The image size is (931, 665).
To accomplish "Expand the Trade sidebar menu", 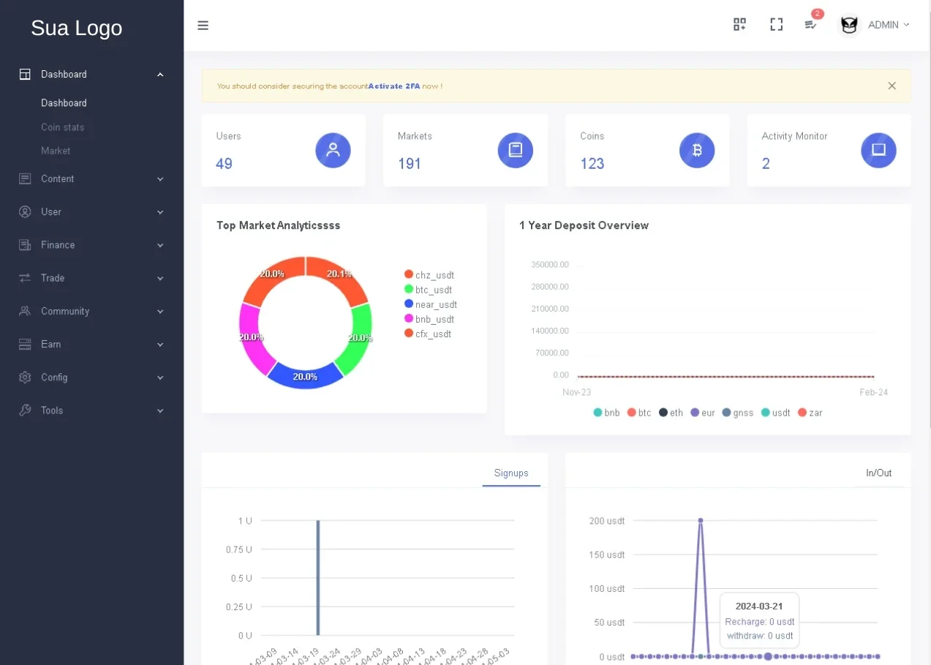I will 91,278.
